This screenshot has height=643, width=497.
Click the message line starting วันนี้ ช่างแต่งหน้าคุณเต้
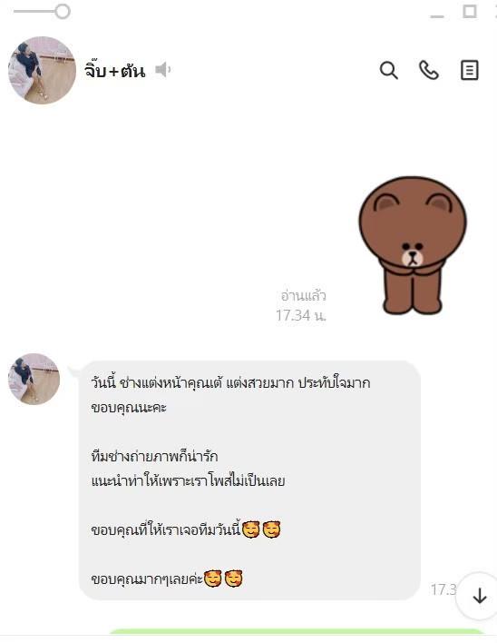click(231, 383)
